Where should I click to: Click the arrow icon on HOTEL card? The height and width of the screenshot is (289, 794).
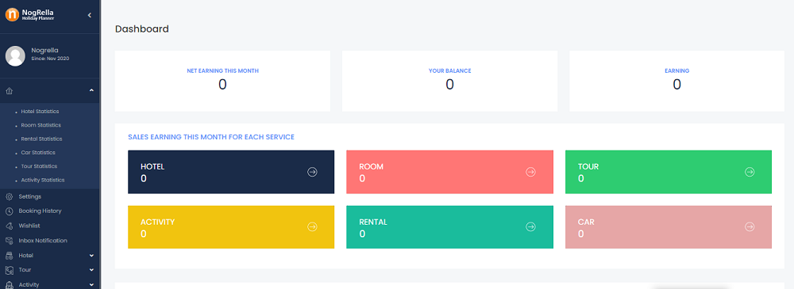[x=312, y=172]
